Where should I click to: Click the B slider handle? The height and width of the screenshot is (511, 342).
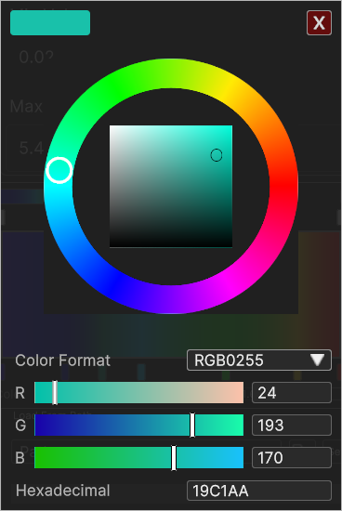174,457
